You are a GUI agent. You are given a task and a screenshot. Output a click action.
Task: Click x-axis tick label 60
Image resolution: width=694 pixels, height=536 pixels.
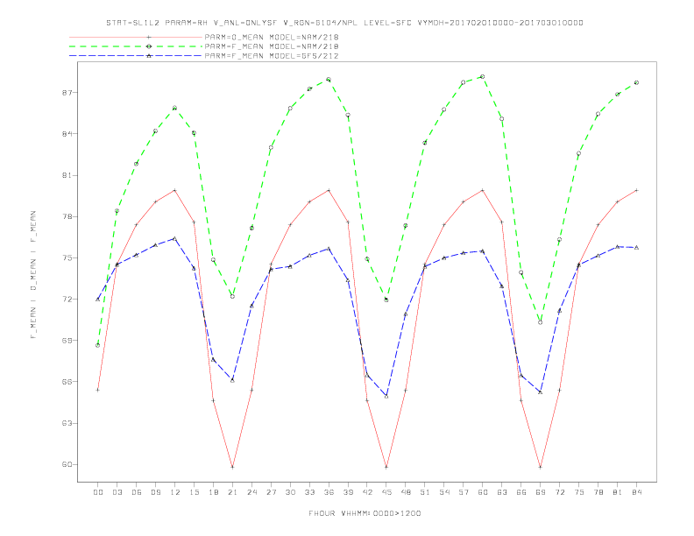(483, 492)
